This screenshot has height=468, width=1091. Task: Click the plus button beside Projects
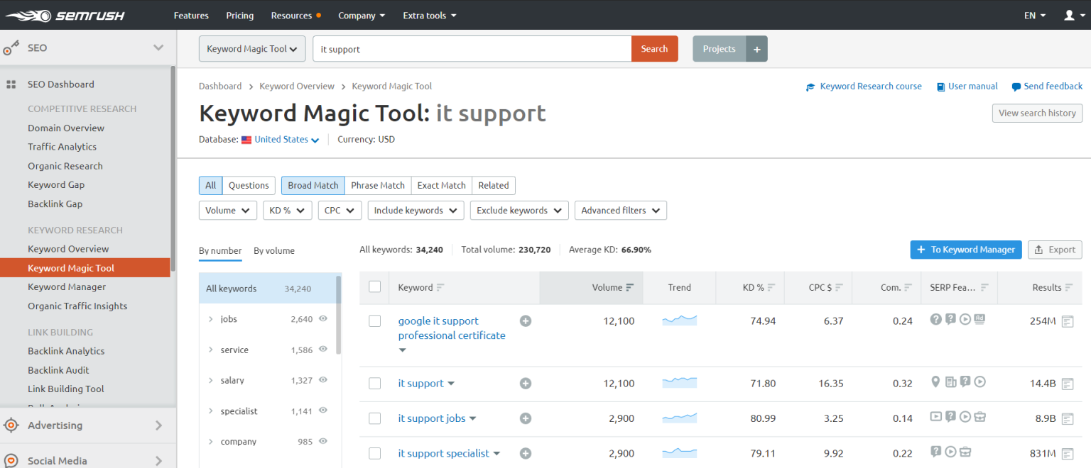pyautogui.click(x=756, y=49)
